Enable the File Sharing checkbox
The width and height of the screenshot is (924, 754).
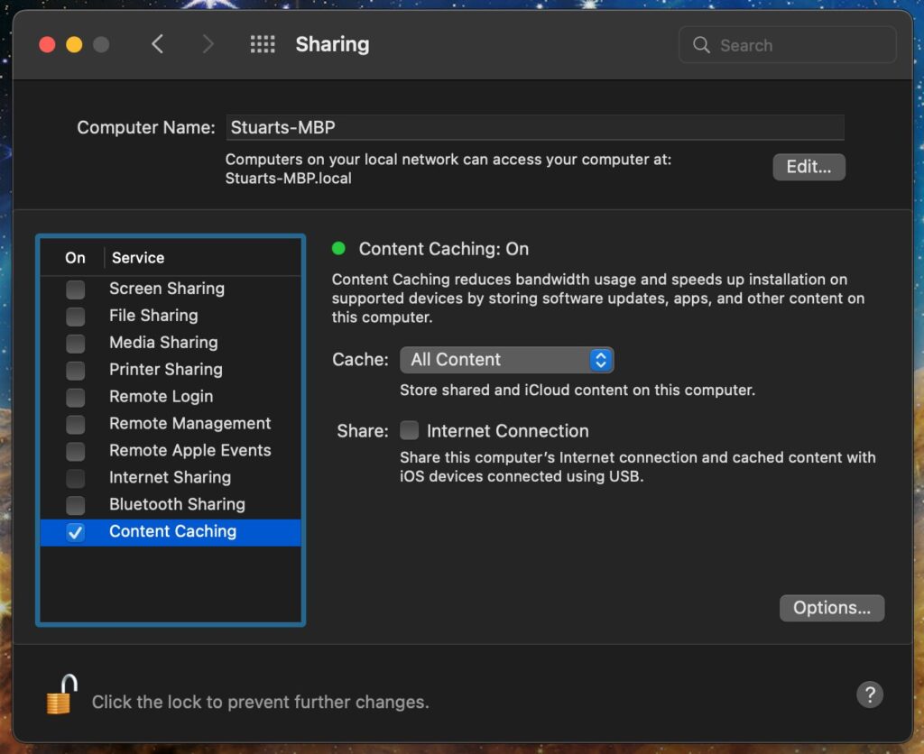click(76, 317)
